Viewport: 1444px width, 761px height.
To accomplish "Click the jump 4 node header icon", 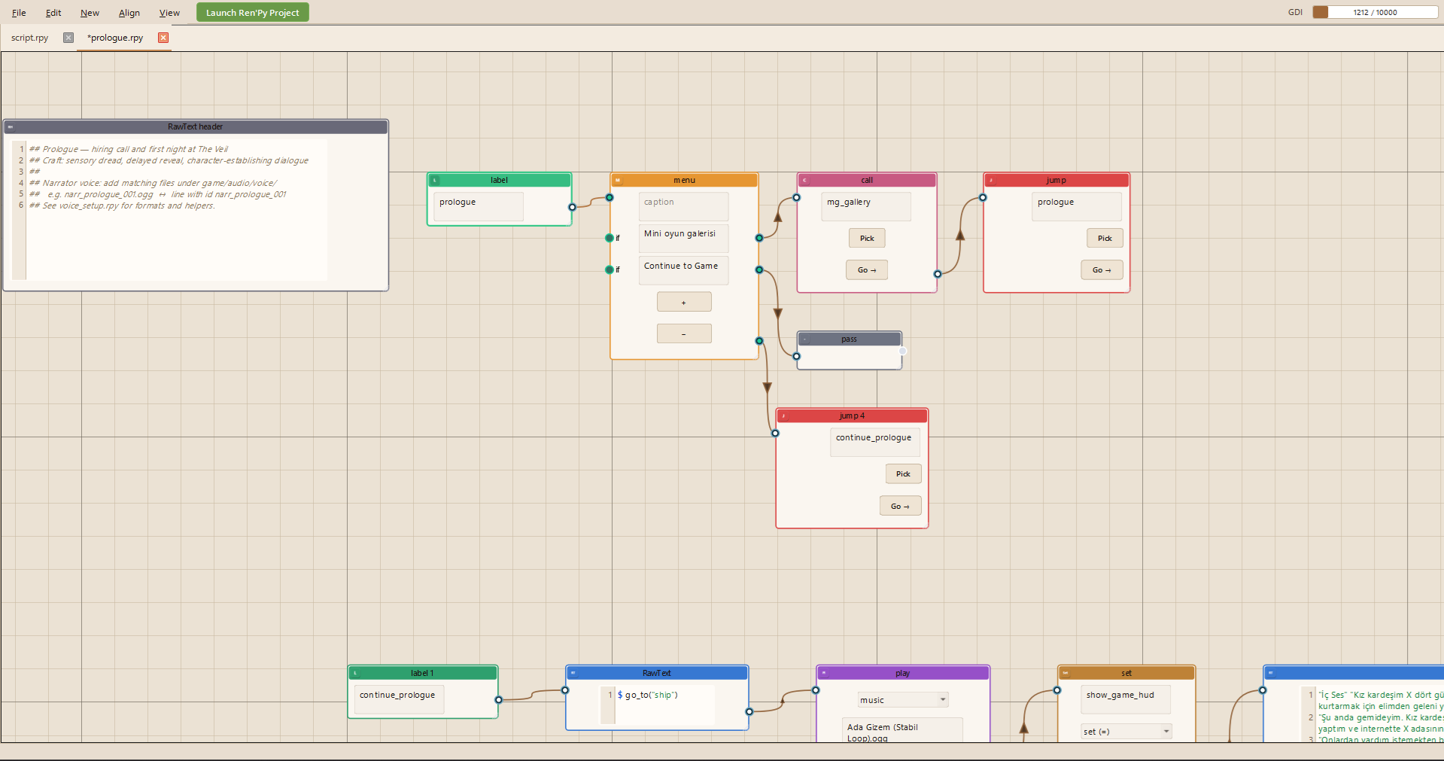I will [x=783, y=416].
